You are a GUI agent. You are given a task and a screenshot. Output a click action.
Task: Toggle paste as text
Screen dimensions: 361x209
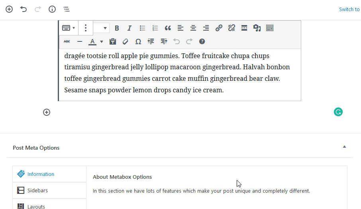point(113,42)
